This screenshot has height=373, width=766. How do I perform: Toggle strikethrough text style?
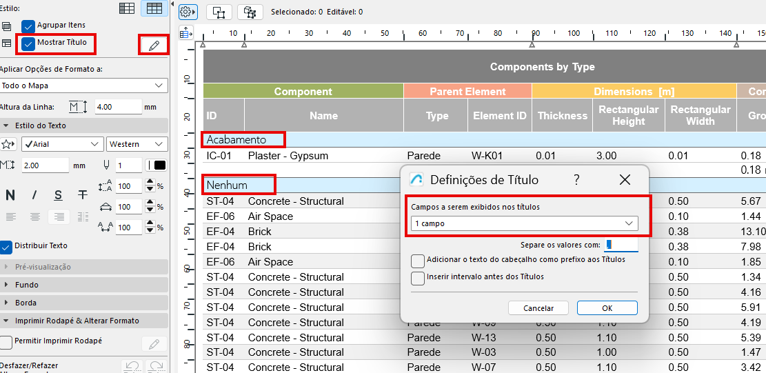(83, 195)
